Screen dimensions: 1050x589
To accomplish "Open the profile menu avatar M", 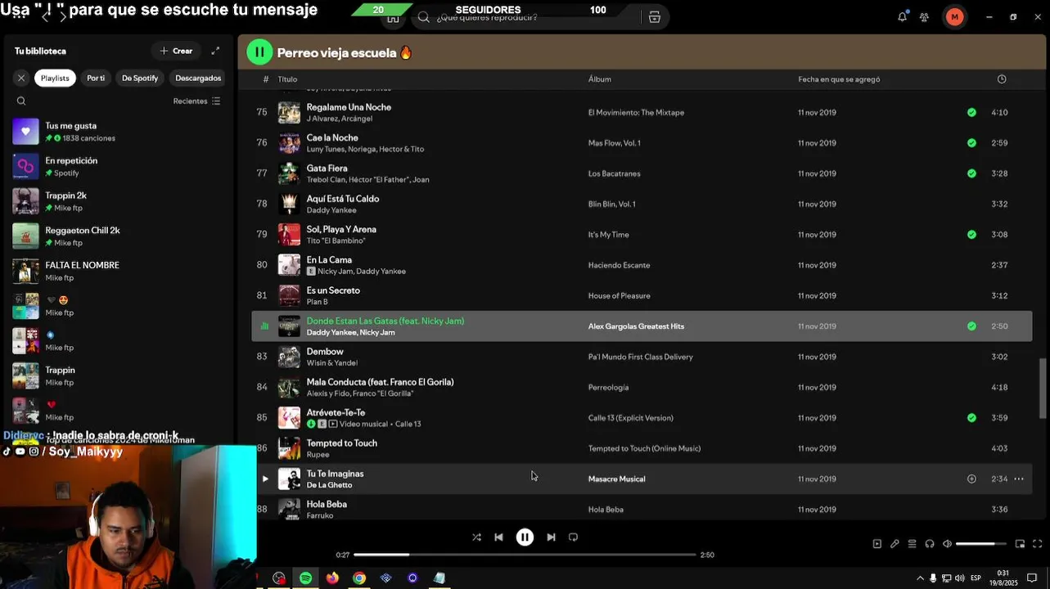I will coord(954,17).
